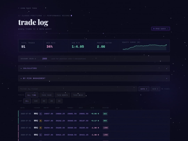Limit the list to last 25 trades

coord(52,101)
